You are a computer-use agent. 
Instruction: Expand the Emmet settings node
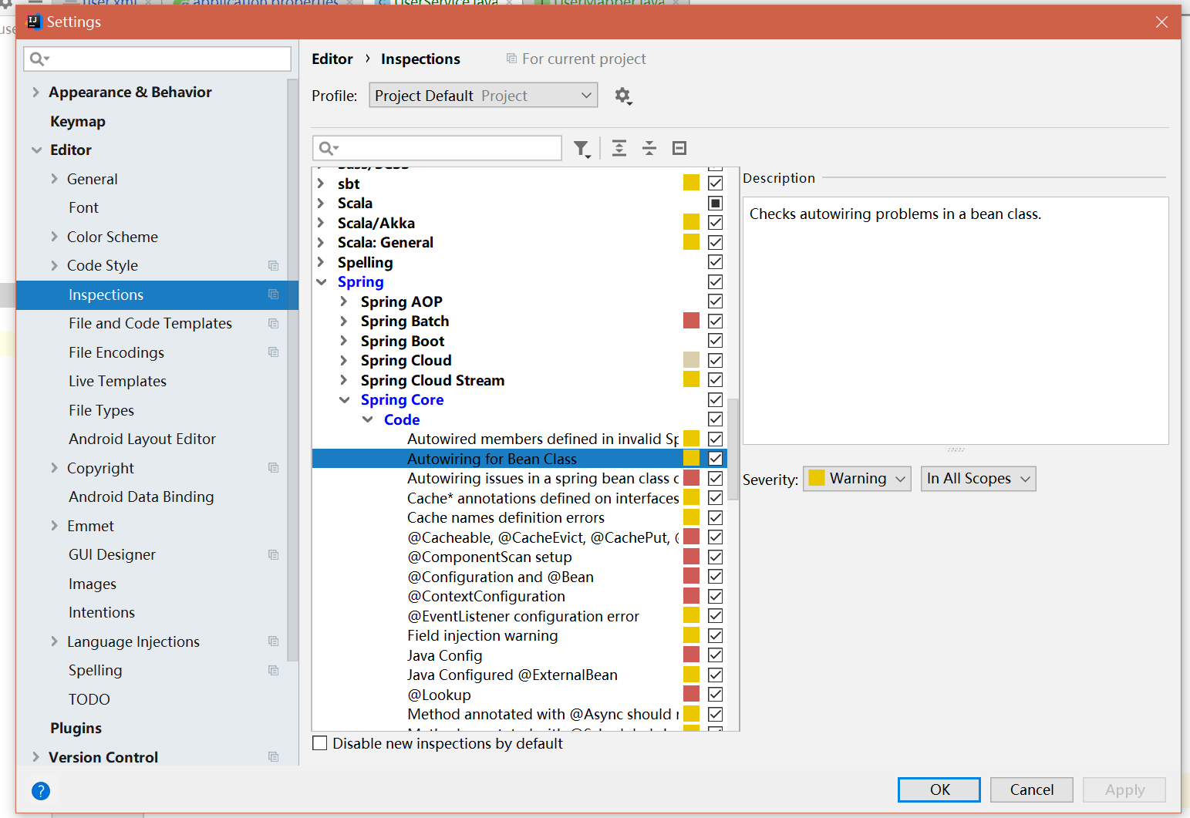click(54, 526)
